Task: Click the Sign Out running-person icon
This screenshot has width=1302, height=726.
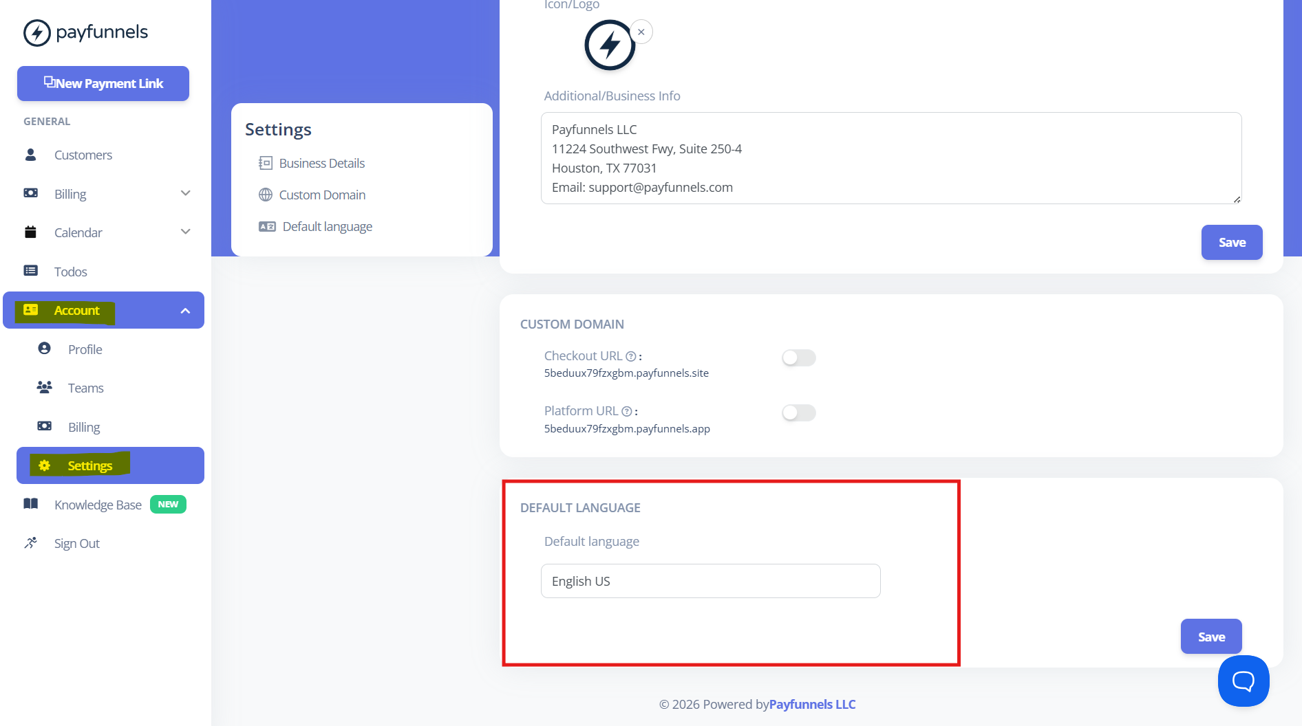Action: 30,543
